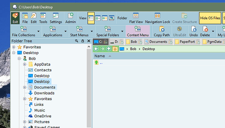
Task: Expand AppData folder
Action: 25,64
